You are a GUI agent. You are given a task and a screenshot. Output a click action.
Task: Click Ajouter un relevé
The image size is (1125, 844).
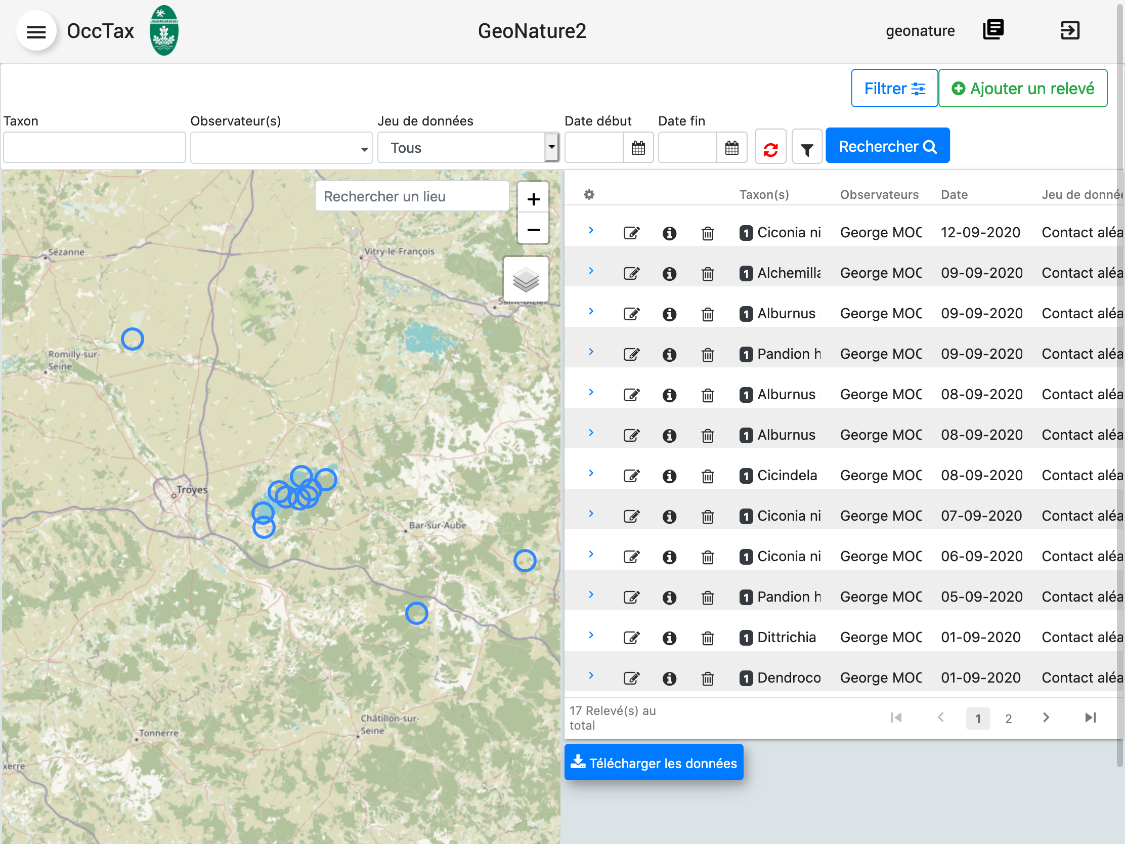[1022, 89]
